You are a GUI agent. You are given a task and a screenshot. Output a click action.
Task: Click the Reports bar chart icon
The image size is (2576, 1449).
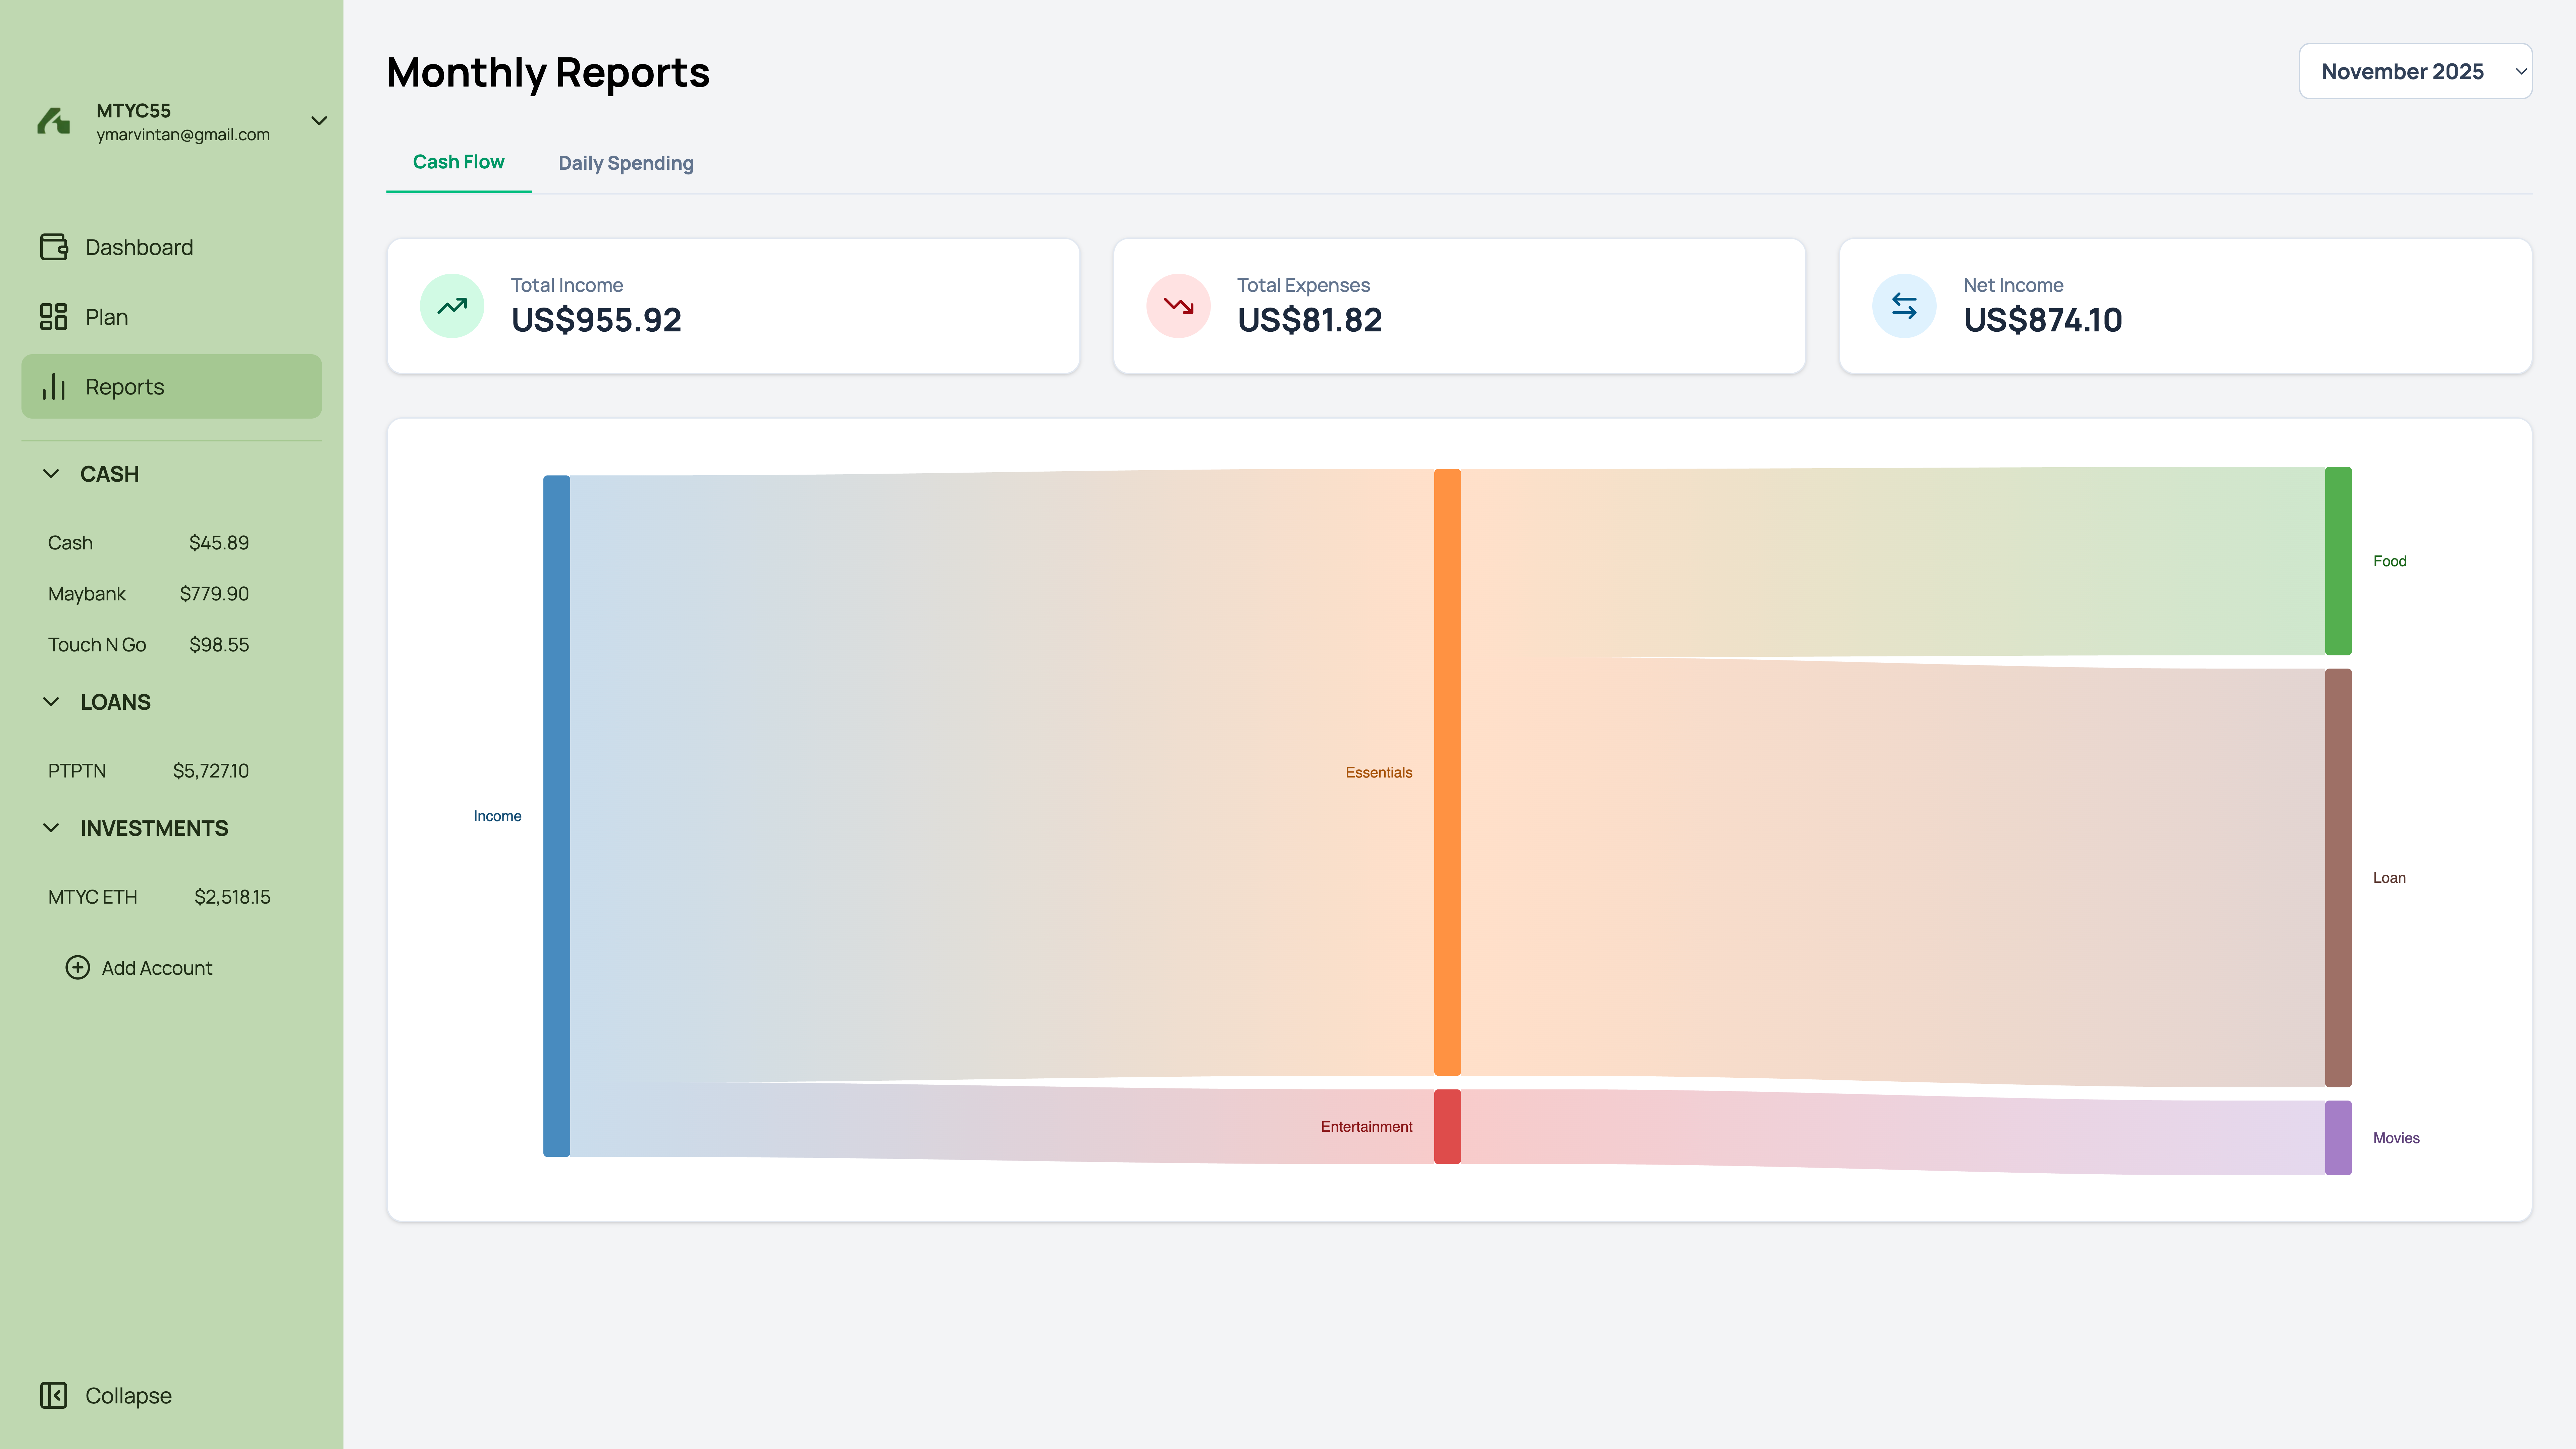point(54,387)
